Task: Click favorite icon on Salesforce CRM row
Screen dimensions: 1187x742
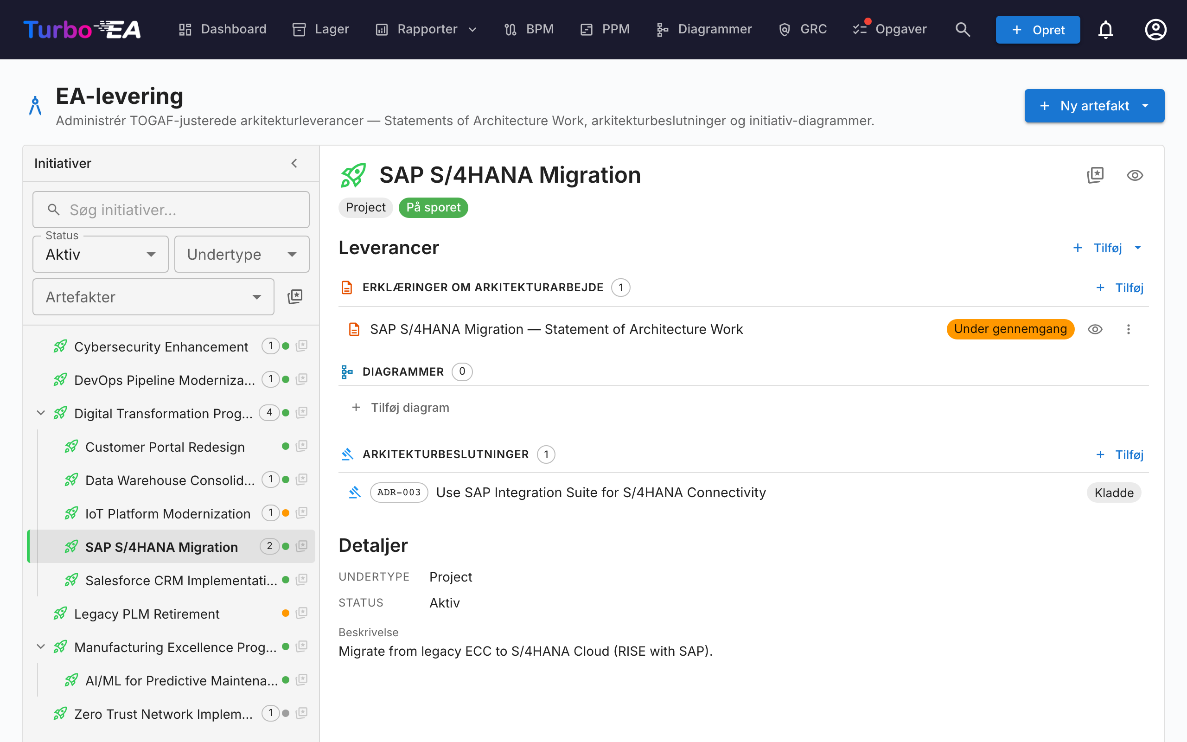Action: click(302, 580)
